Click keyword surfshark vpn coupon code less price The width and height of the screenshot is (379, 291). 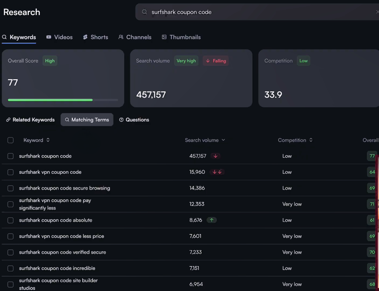coord(62,236)
